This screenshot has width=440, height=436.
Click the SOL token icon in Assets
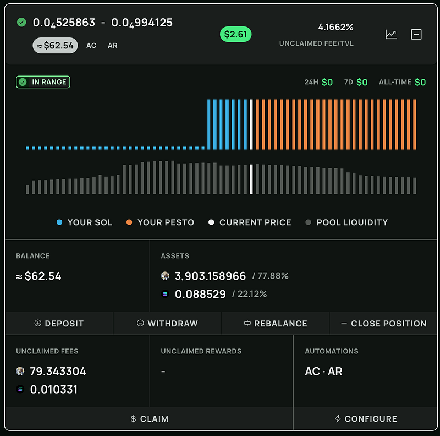[165, 294]
